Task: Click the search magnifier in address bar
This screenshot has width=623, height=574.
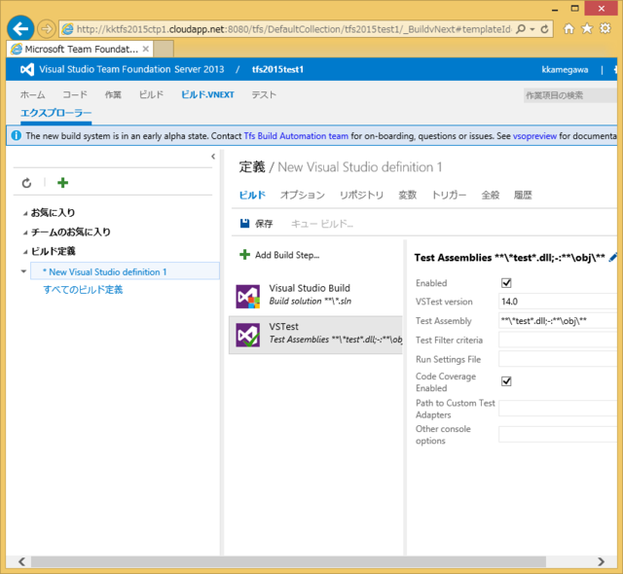Action: click(521, 29)
